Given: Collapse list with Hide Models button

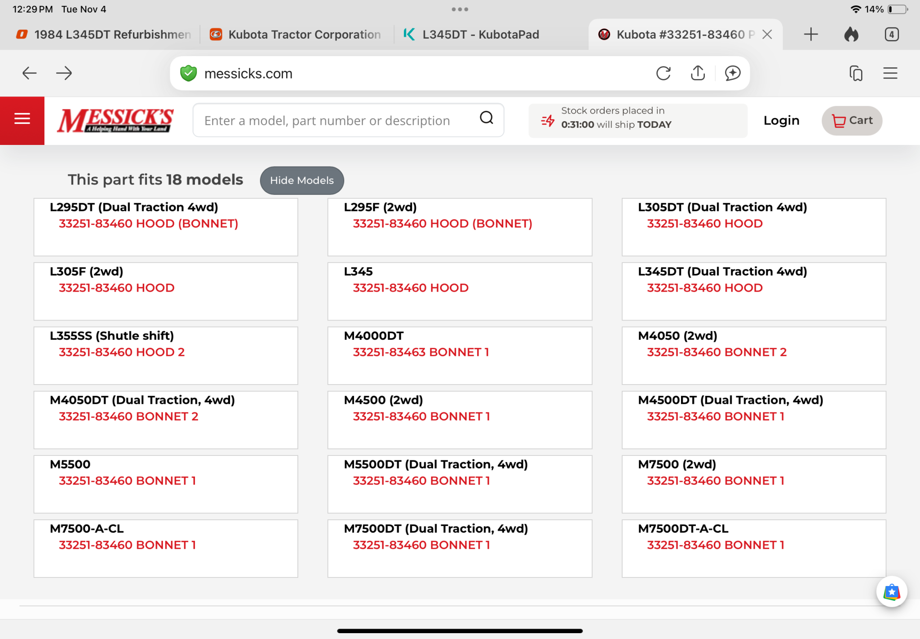Looking at the screenshot, I should pyautogui.click(x=301, y=180).
